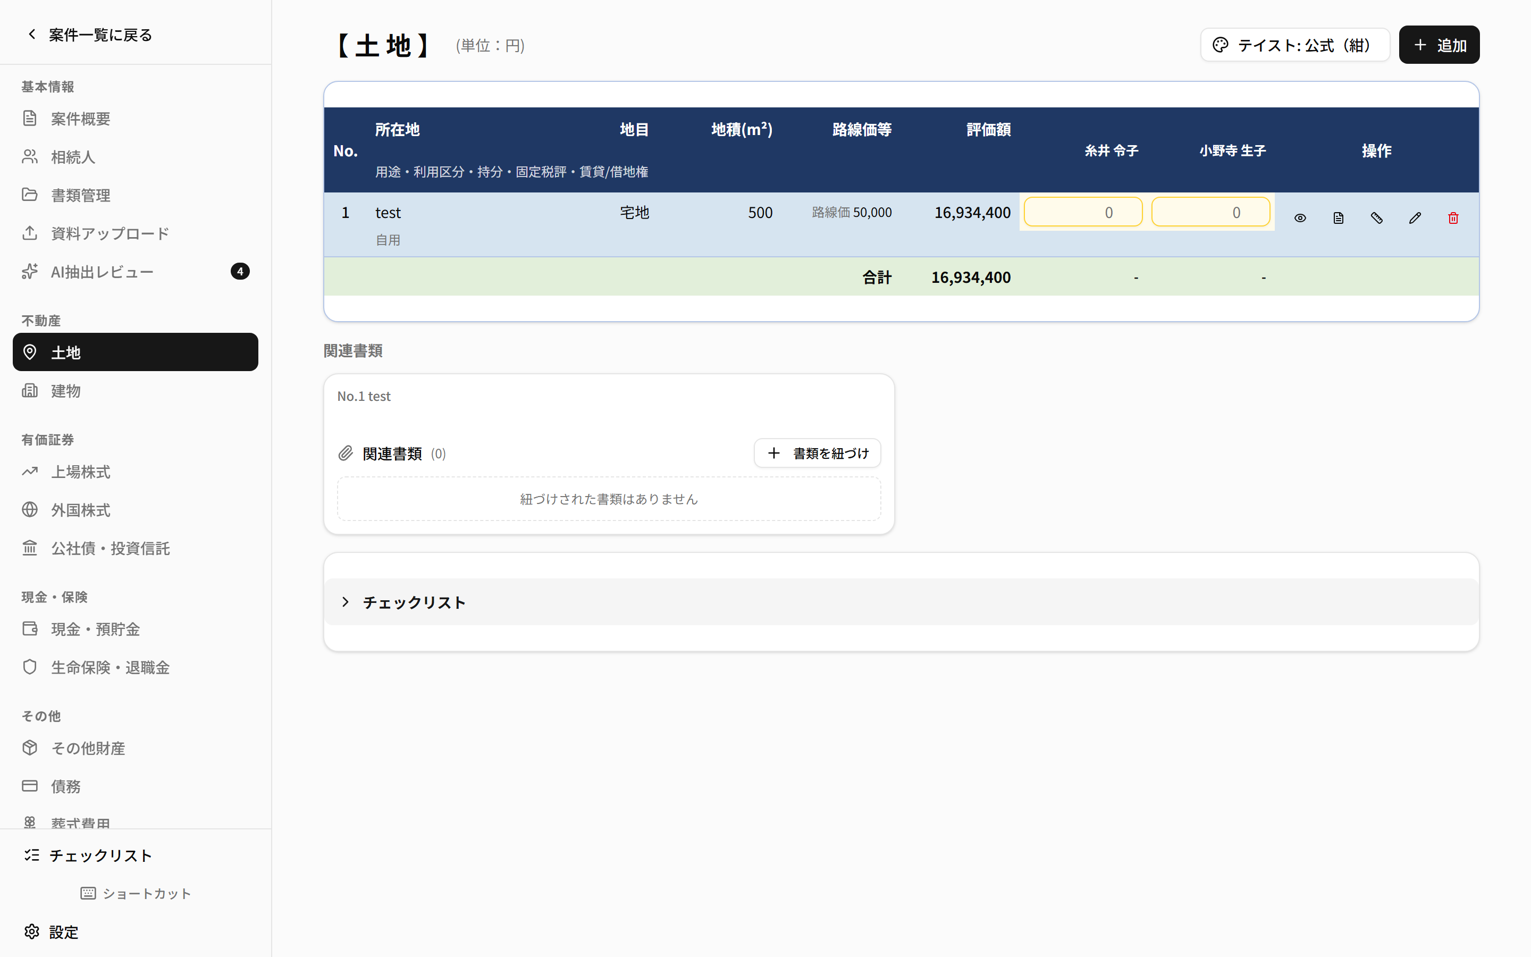Edit the test land entry with the pencil icon
The width and height of the screenshot is (1531, 957).
(x=1415, y=218)
